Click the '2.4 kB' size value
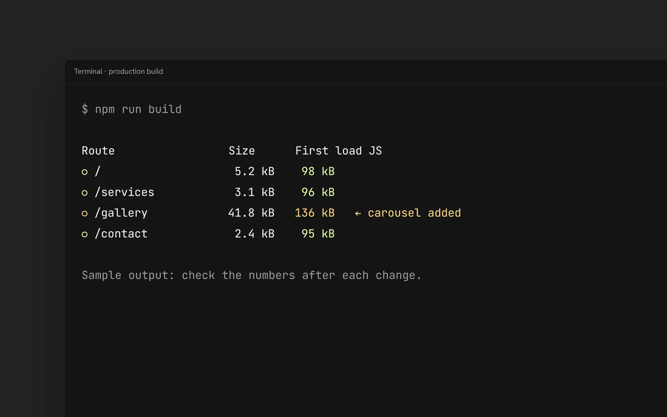Screen dimensions: 667x417 click(255, 234)
